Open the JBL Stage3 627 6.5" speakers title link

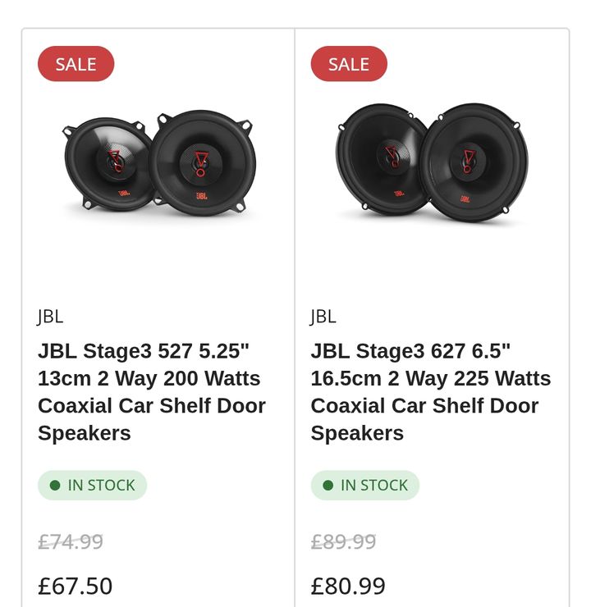tap(430, 392)
